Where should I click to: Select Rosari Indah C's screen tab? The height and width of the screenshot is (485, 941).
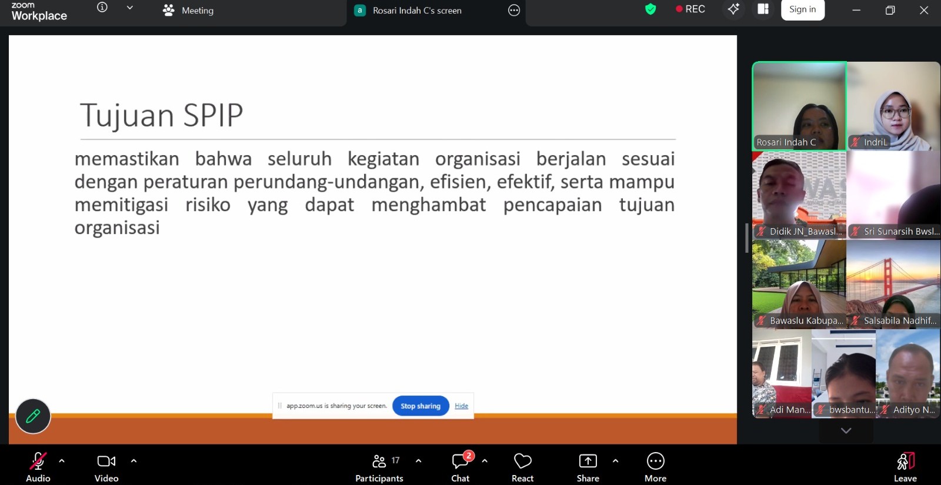[408, 11]
